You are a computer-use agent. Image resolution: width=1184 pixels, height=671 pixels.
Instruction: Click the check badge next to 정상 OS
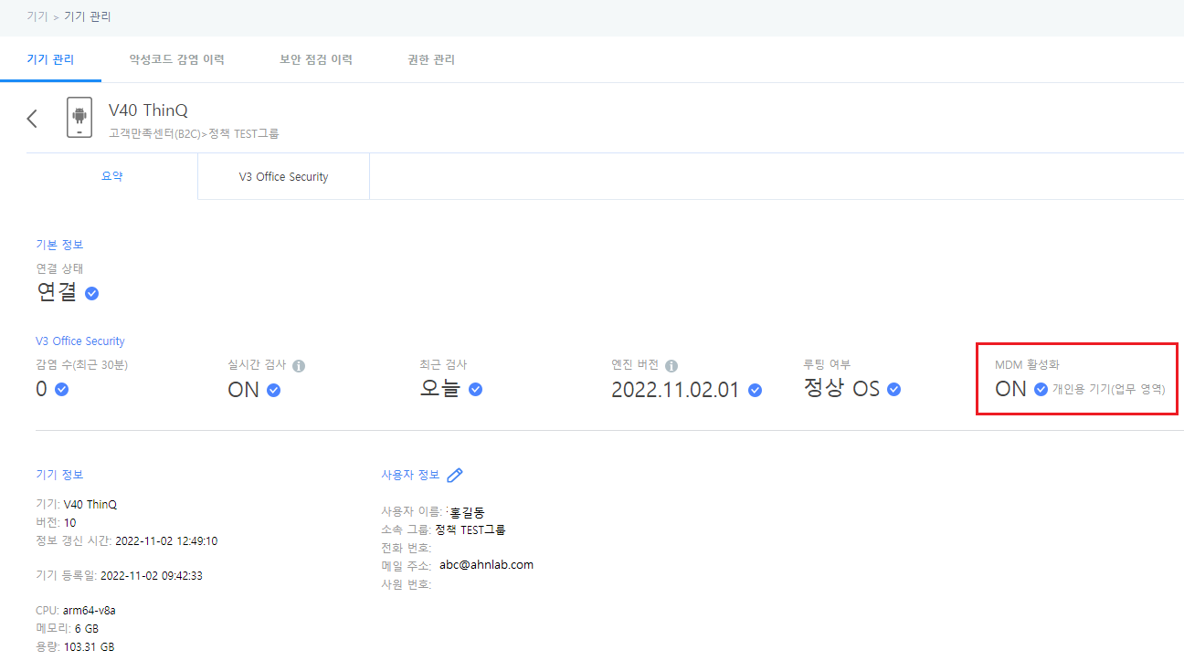894,390
